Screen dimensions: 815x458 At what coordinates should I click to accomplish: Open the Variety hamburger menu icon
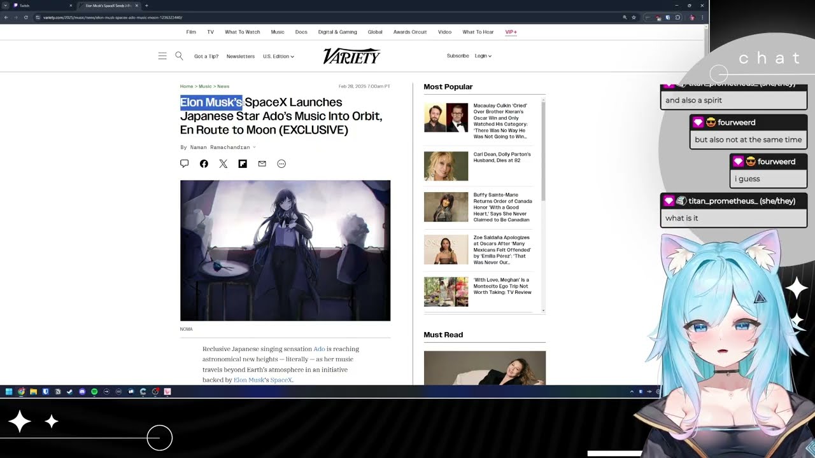[x=162, y=56]
